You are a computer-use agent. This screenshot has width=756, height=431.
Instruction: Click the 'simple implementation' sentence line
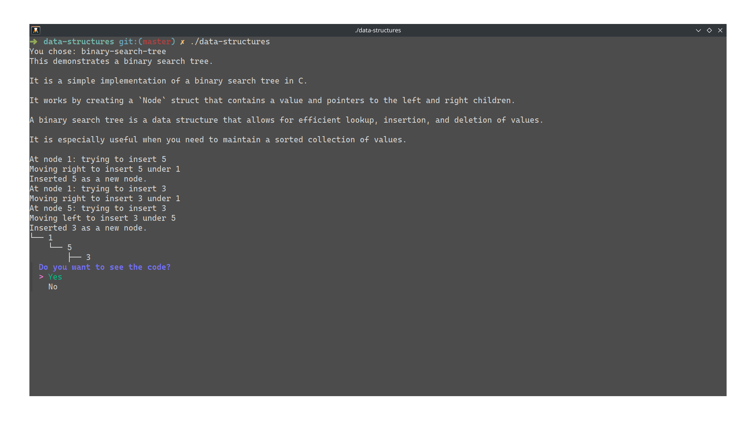click(x=168, y=81)
